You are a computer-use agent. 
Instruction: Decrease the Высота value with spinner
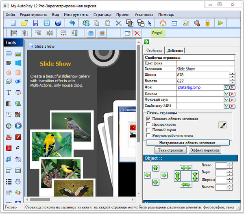(x=232, y=83)
